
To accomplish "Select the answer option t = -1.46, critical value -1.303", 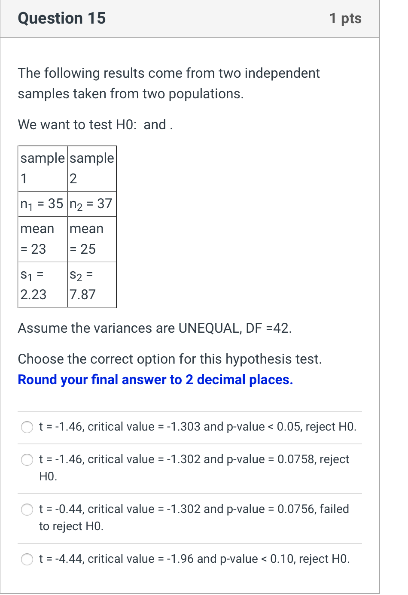I will (x=27, y=427).
